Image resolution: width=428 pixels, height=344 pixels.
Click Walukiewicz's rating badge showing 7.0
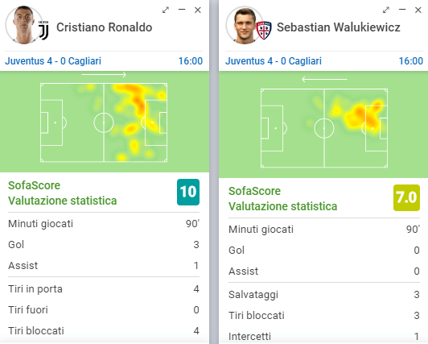click(406, 197)
